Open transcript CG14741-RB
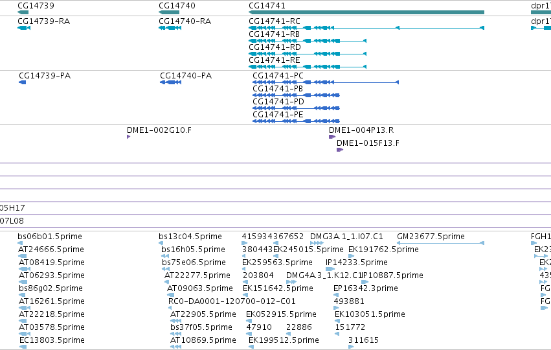This screenshot has width=551, height=350. point(275,34)
